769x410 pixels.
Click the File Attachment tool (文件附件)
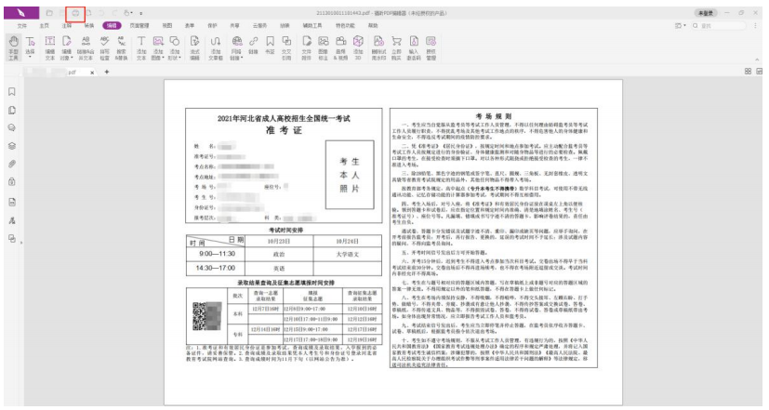307,48
